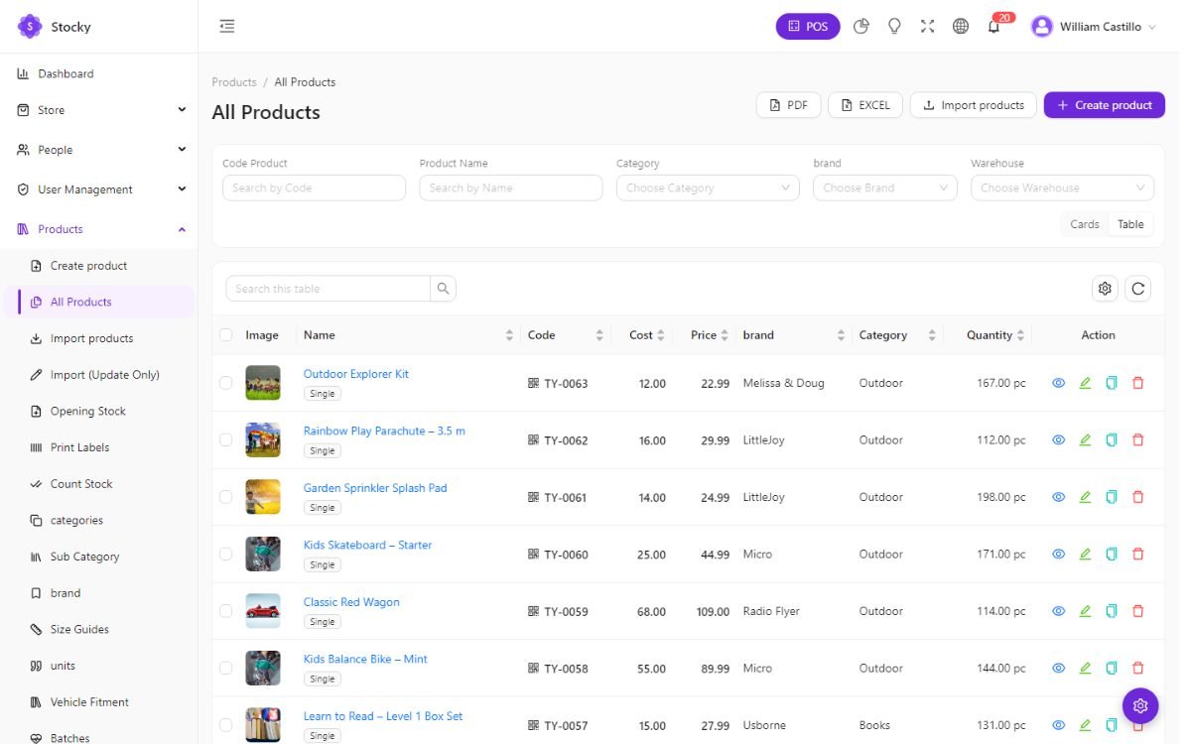The width and height of the screenshot is (1191, 744).
Task: Delete Learn to Read Level 1 product
Action: (x=1138, y=725)
